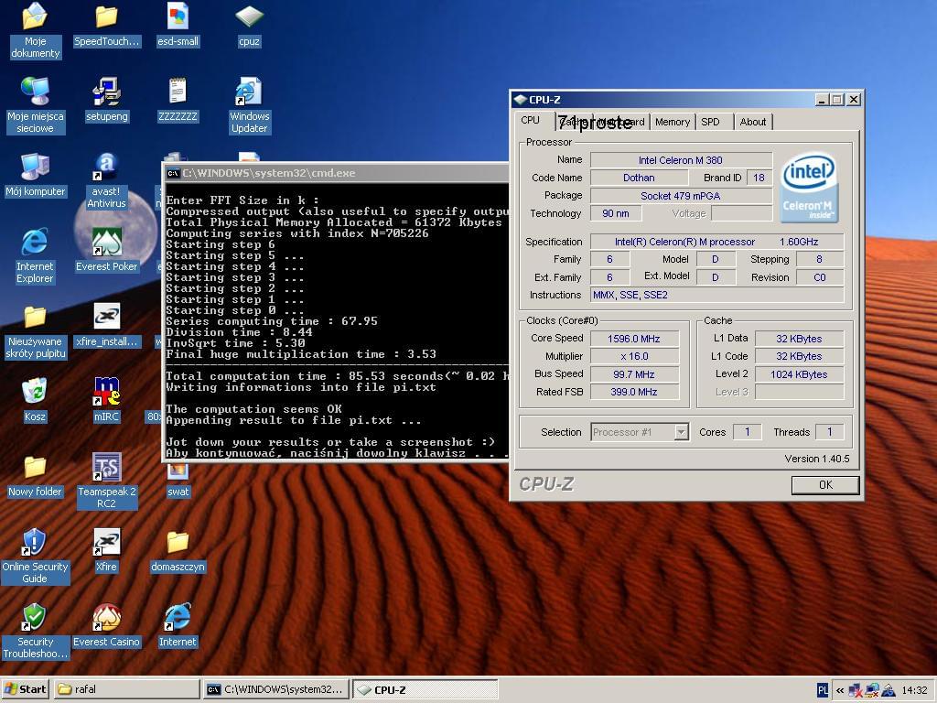This screenshot has width=937, height=703.
Task: Launch the Xfire shortcut icon
Action: (106, 550)
